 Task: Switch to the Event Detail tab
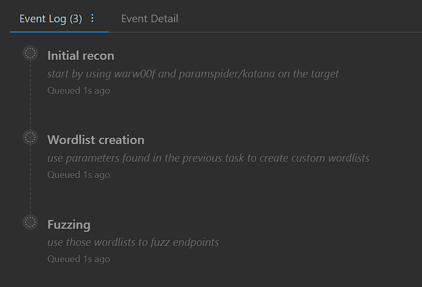(x=149, y=19)
